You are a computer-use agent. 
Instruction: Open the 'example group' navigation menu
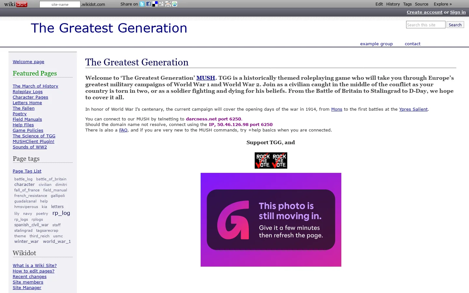[x=377, y=44]
